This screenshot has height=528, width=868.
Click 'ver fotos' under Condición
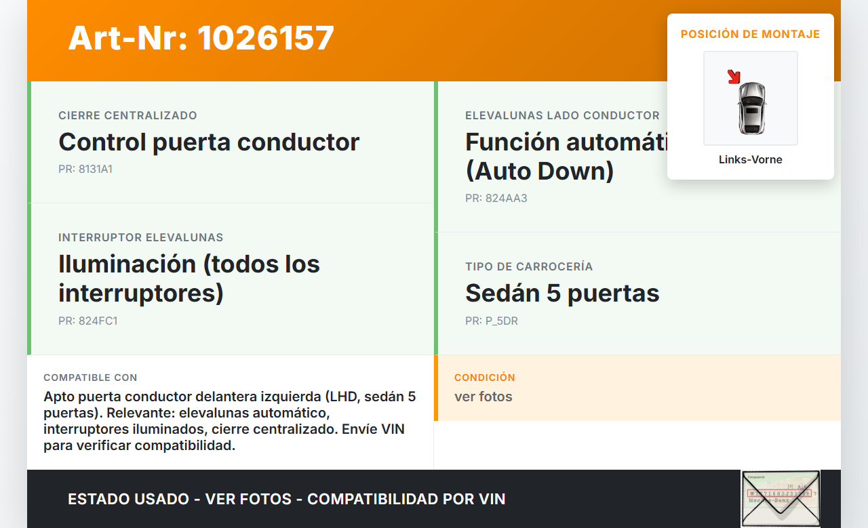point(484,397)
